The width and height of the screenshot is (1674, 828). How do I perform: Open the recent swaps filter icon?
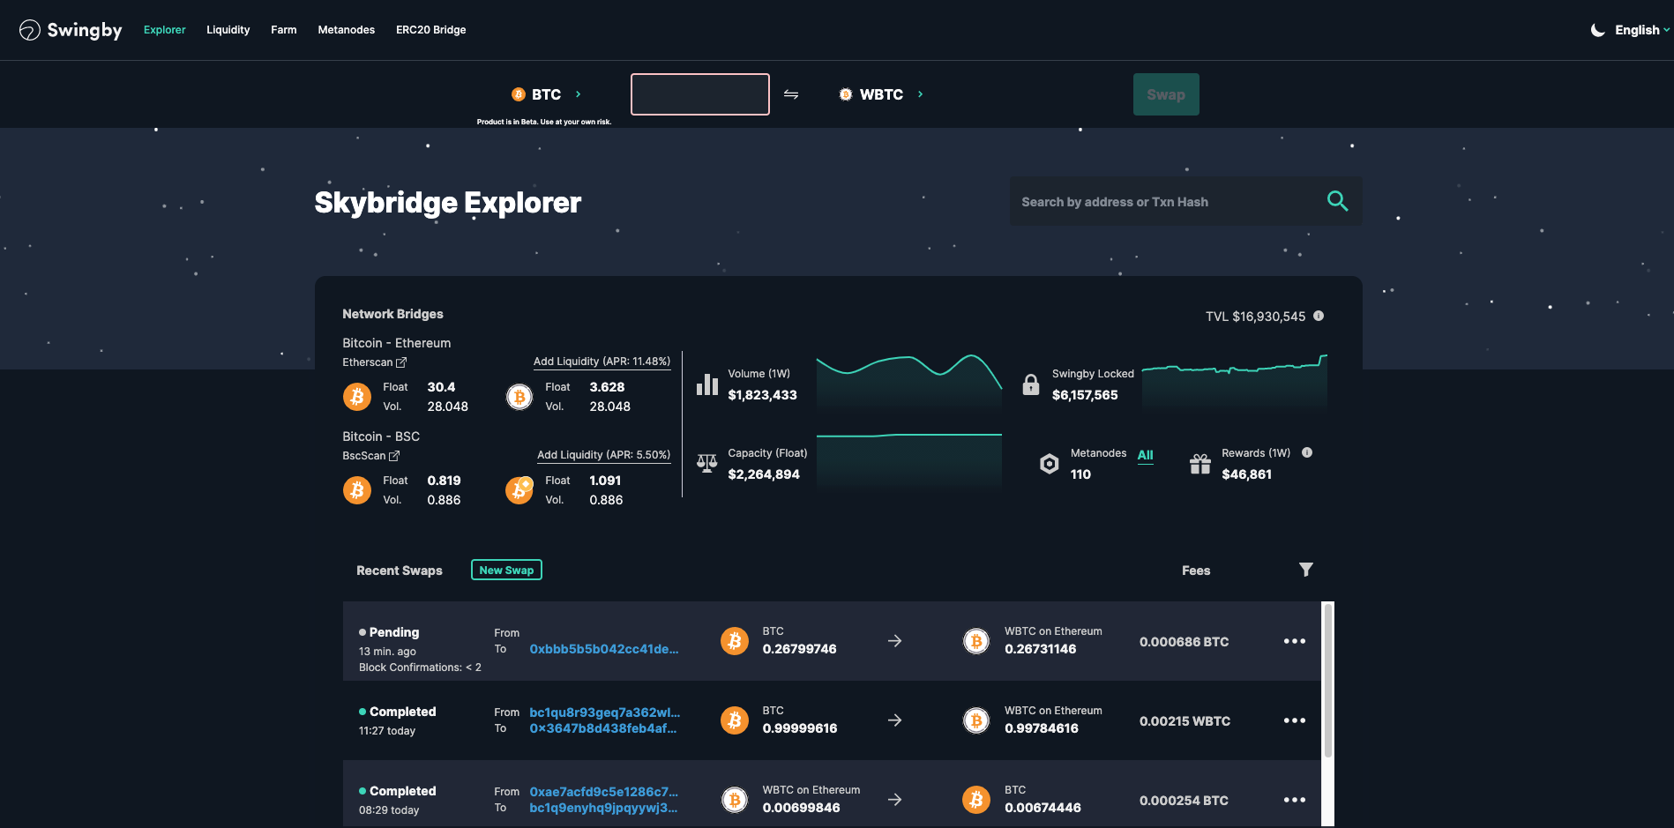[1306, 570]
